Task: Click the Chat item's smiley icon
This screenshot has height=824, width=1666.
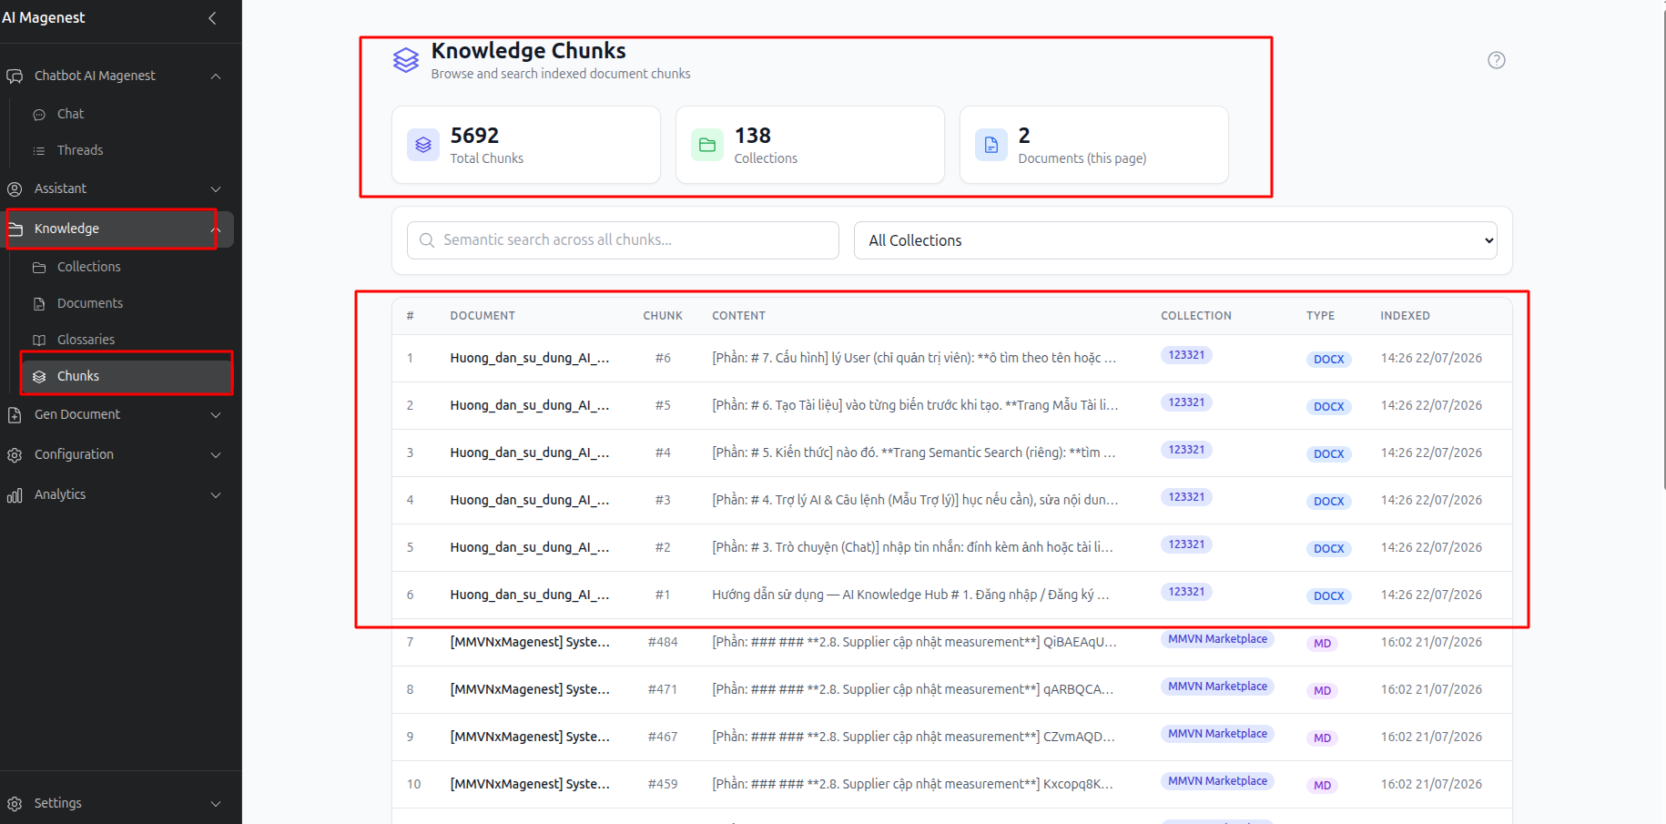Action: tap(39, 115)
